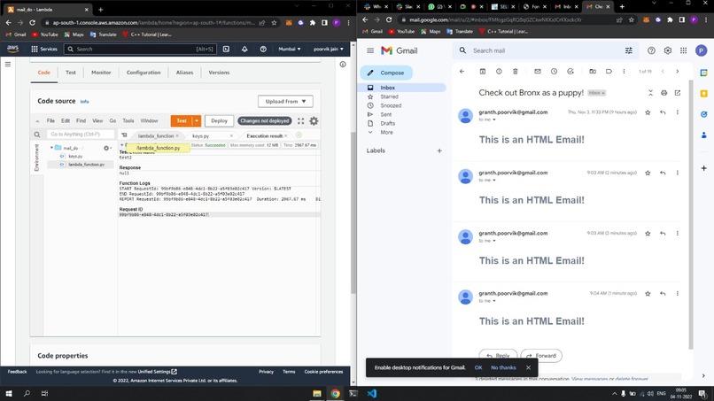This screenshot has height=401, width=714.
Task: Add a new editor tab with plus icon
Action: coord(299,135)
